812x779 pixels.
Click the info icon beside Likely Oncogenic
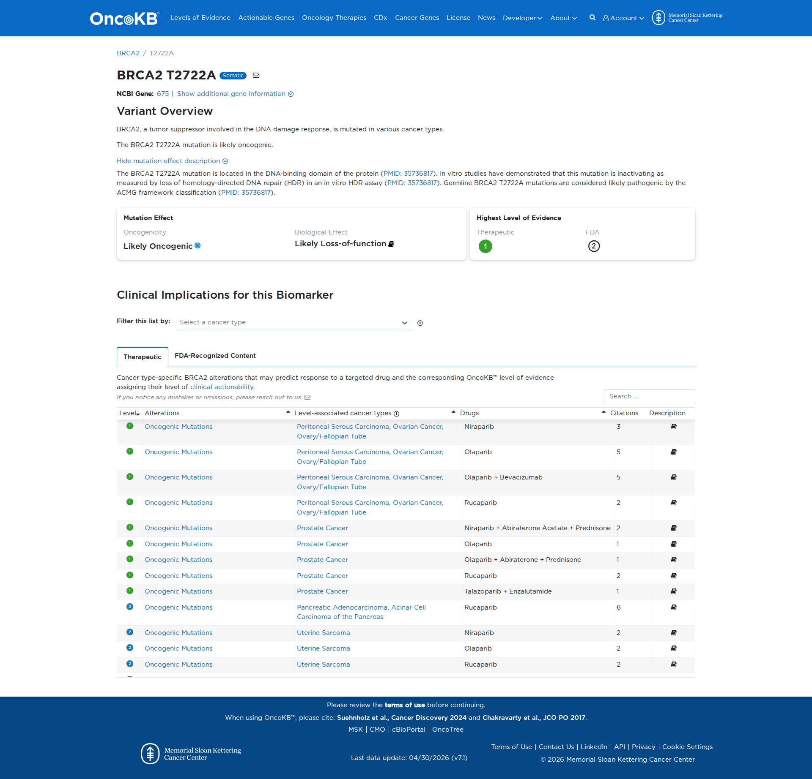pos(198,245)
